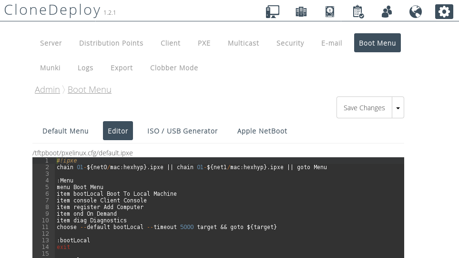
Task: Navigate to the Multicast settings
Action: click(243, 43)
